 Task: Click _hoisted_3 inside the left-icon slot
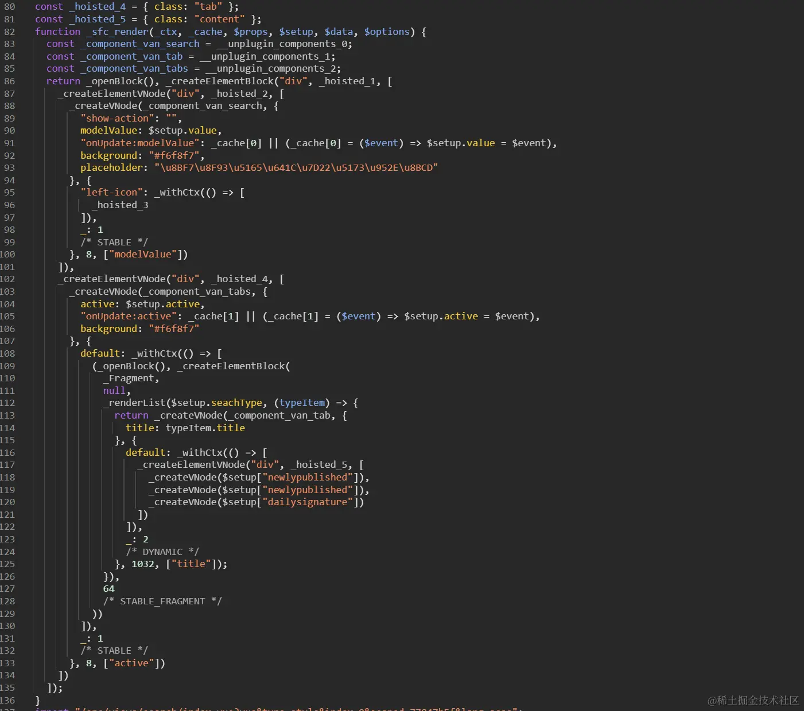120,205
